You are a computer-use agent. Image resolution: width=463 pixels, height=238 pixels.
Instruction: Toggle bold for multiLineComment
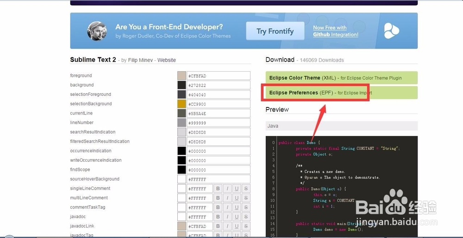click(218, 198)
